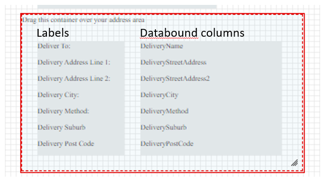Click the DeliveryPostCode databound field
Screen dimensions: 327x184
pyautogui.click(x=167, y=143)
